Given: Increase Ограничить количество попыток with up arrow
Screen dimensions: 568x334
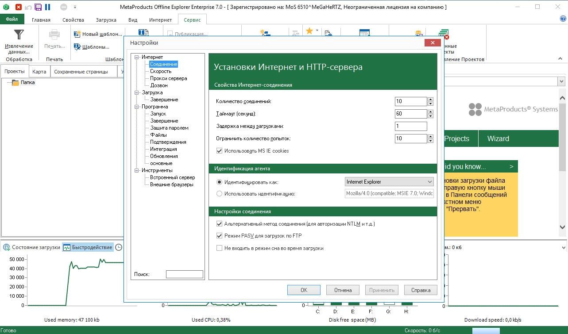Looking at the screenshot, I should coord(431,137).
